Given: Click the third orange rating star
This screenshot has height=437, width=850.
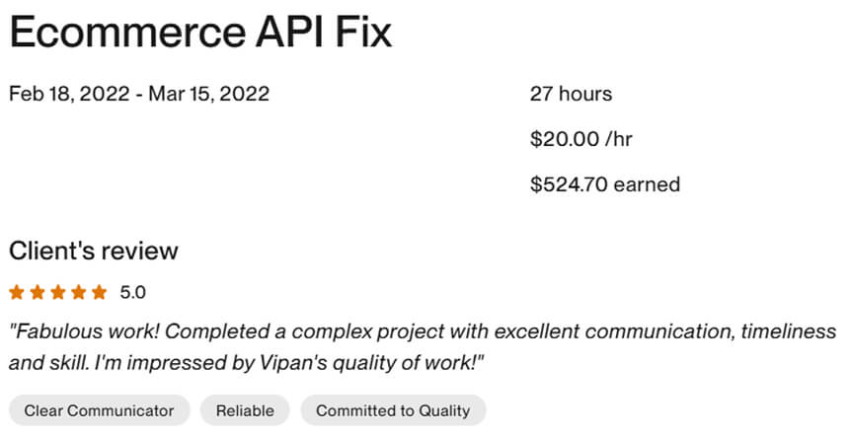Looking at the screenshot, I should (x=58, y=292).
